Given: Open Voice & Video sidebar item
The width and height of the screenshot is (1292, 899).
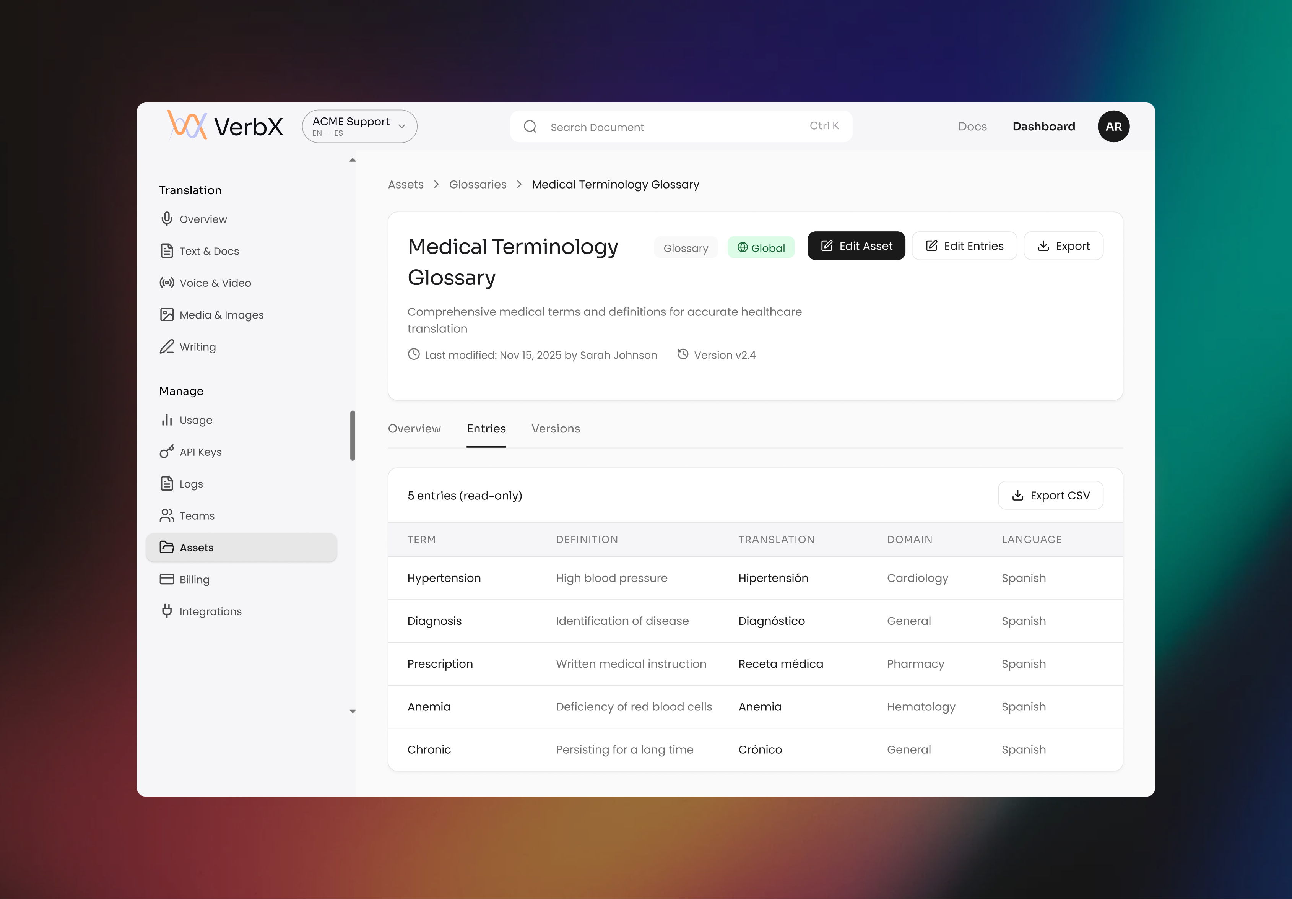Looking at the screenshot, I should click(215, 283).
